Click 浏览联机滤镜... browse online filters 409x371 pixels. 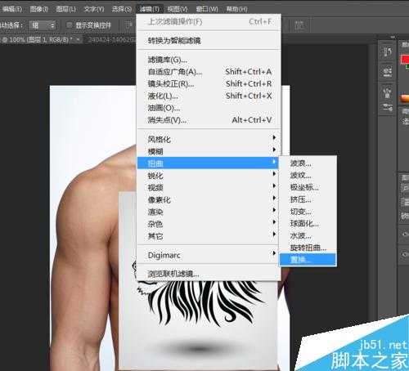(x=209, y=274)
